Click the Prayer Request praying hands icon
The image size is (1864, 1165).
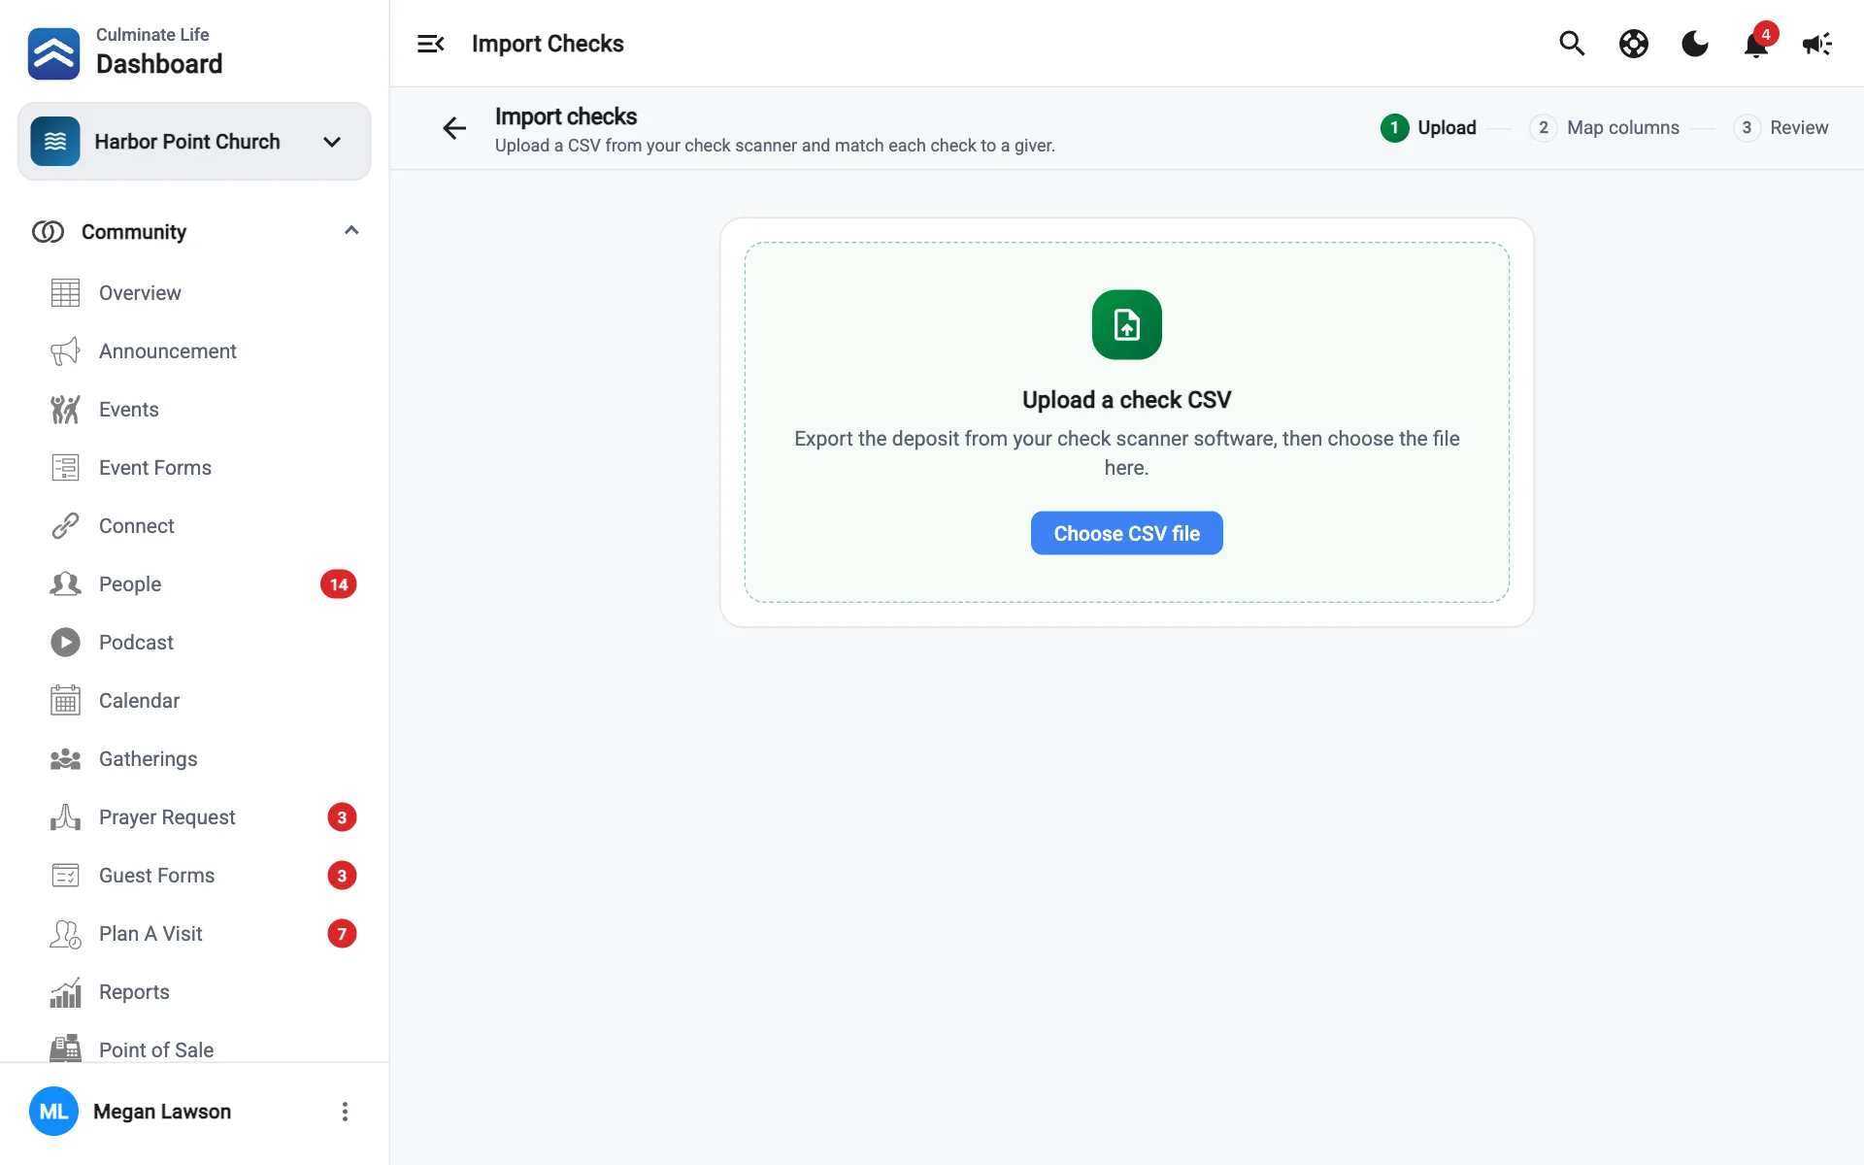[65, 817]
